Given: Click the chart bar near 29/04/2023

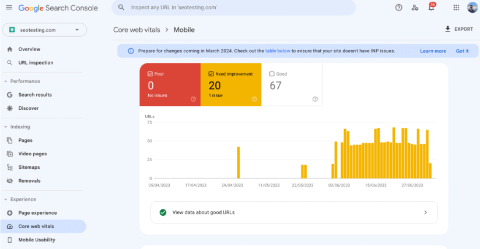Looking at the screenshot, I should (x=239, y=162).
